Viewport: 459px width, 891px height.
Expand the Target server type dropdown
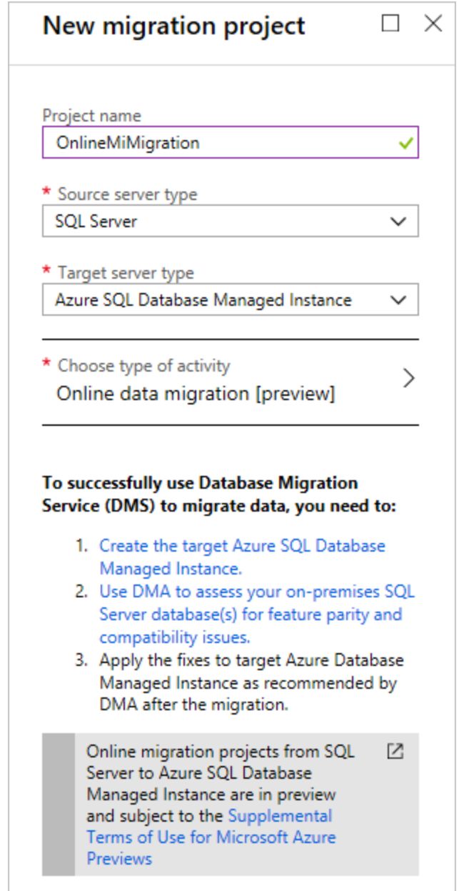[230, 300]
